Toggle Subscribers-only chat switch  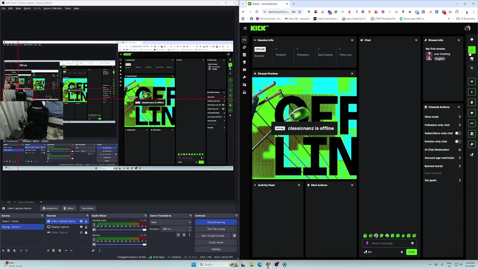point(457,133)
